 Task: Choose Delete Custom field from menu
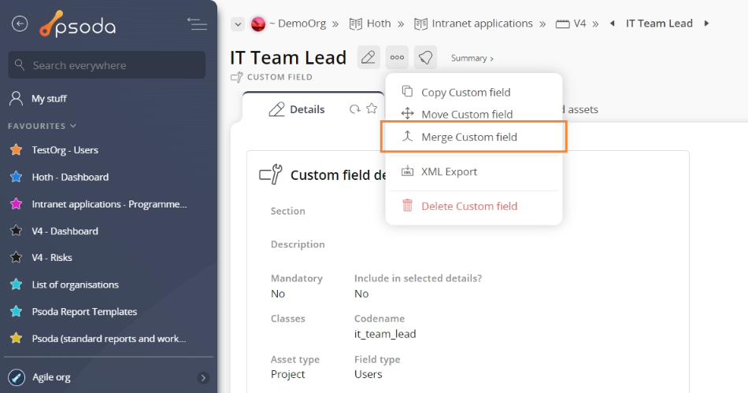tap(469, 206)
